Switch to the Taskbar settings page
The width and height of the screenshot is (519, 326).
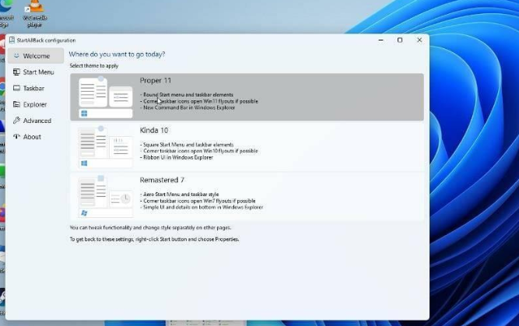click(36, 89)
